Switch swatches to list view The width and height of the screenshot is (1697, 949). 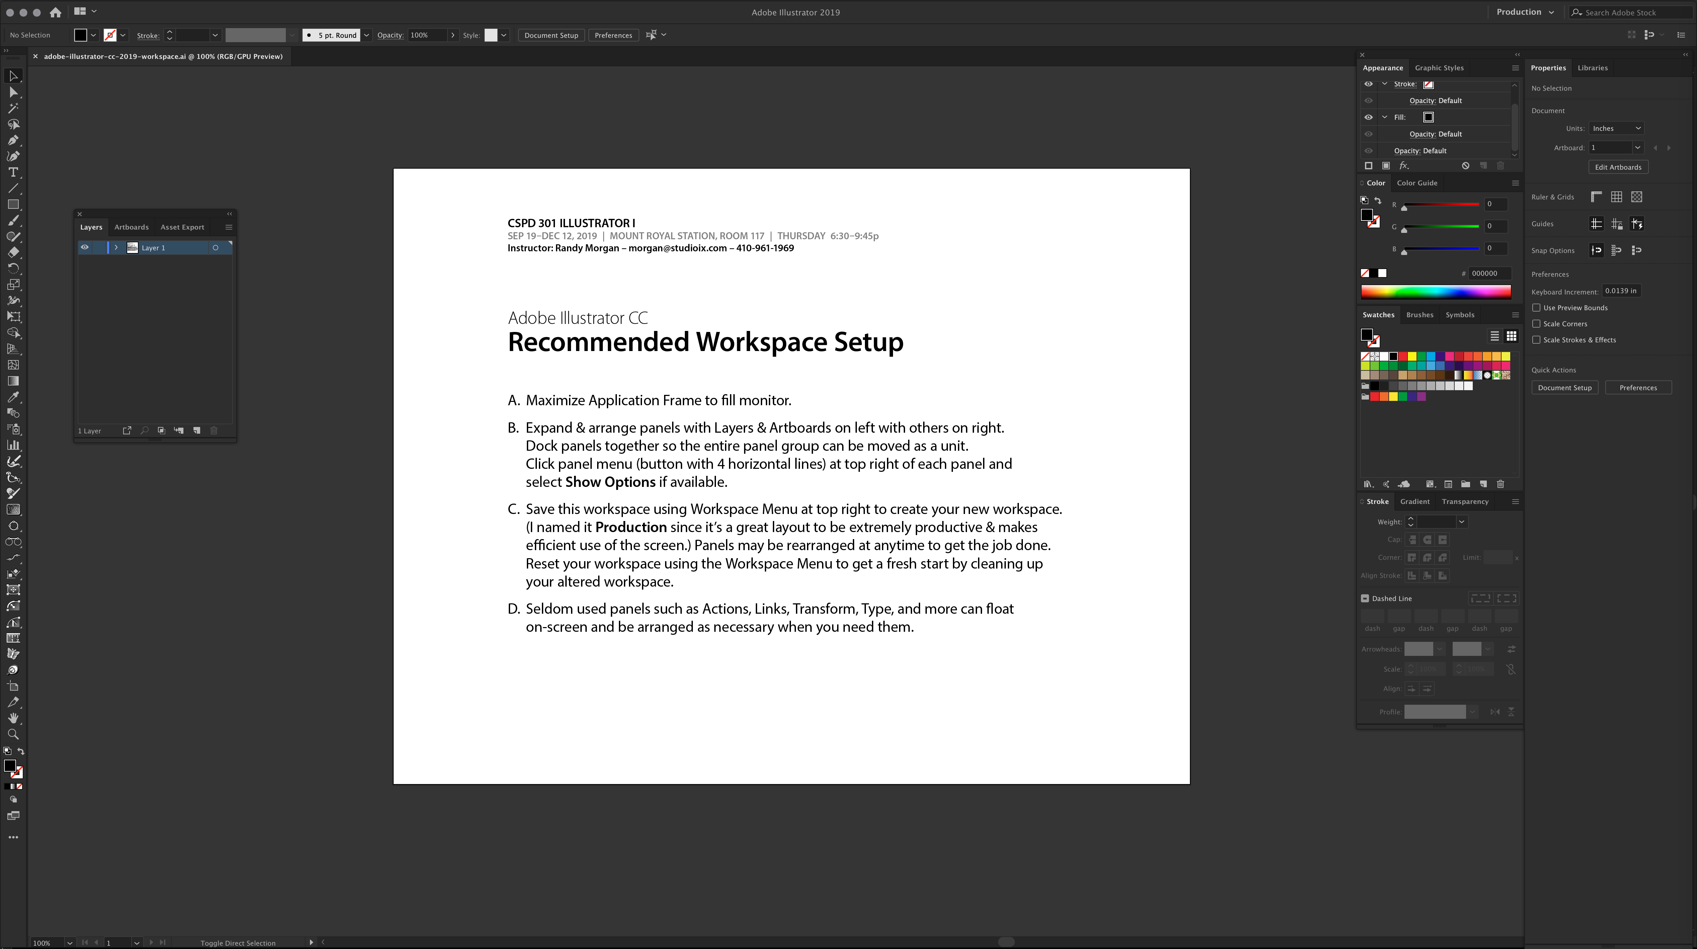1495,336
